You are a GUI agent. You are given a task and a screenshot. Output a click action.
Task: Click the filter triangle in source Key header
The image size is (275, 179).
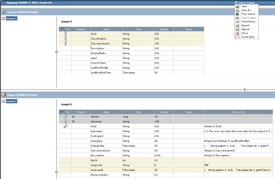pyautogui.click(x=63, y=29)
